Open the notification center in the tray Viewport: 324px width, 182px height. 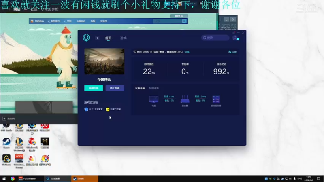pyautogui.click(x=318, y=178)
